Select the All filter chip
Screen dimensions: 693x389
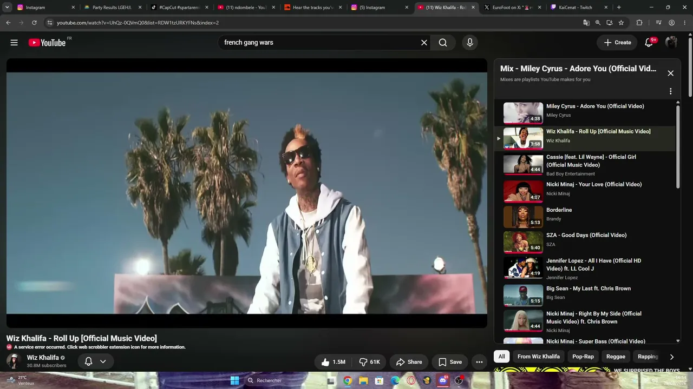[501, 357]
